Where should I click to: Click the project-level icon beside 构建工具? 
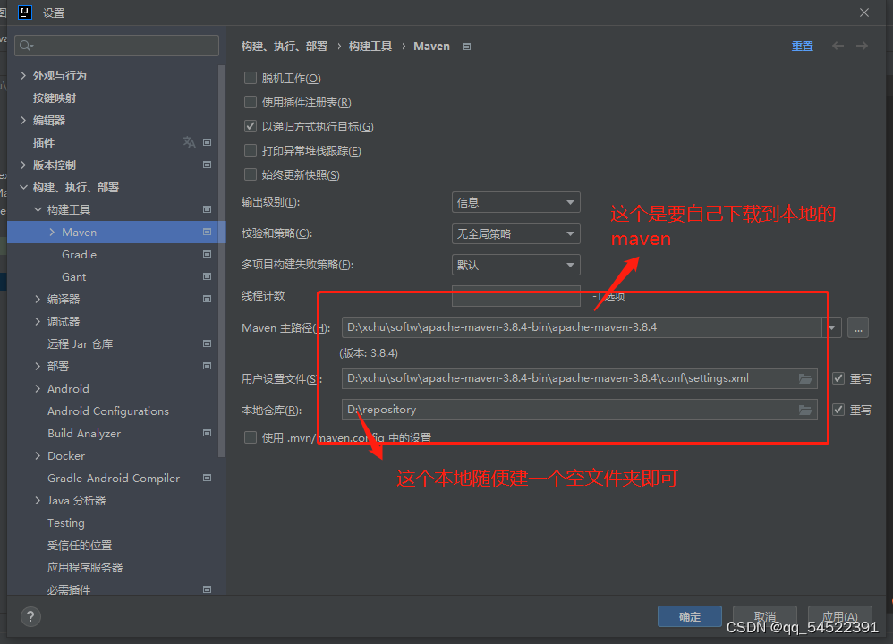[x=208, y=209]
